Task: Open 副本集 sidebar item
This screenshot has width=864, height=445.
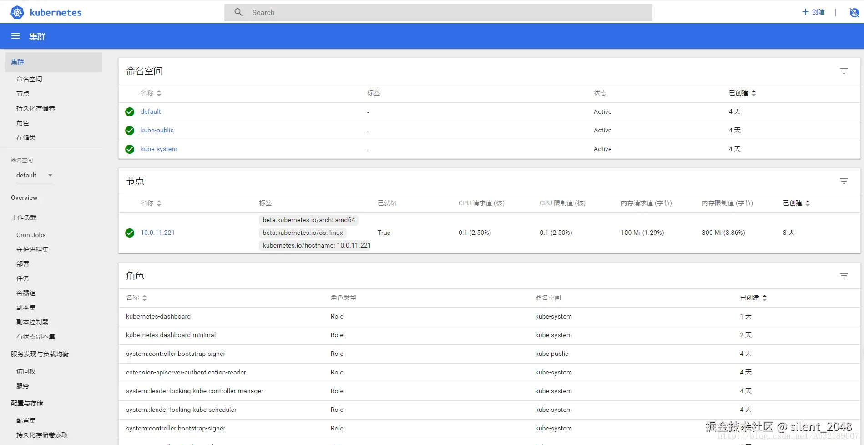Action: (x=26, y=308)
